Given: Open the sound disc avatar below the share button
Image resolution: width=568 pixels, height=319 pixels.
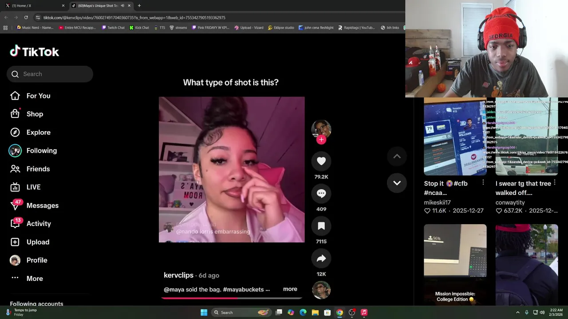Looking at the screenshot, I should 321,290.
